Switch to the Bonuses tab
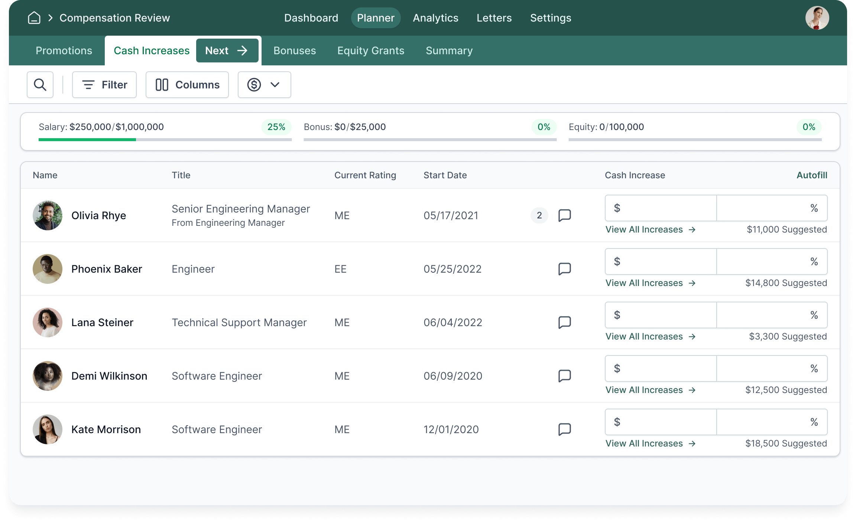 click(294, 51)
